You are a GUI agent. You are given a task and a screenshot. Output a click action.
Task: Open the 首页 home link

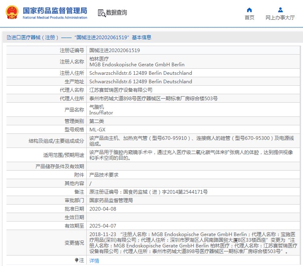point(249,18)
